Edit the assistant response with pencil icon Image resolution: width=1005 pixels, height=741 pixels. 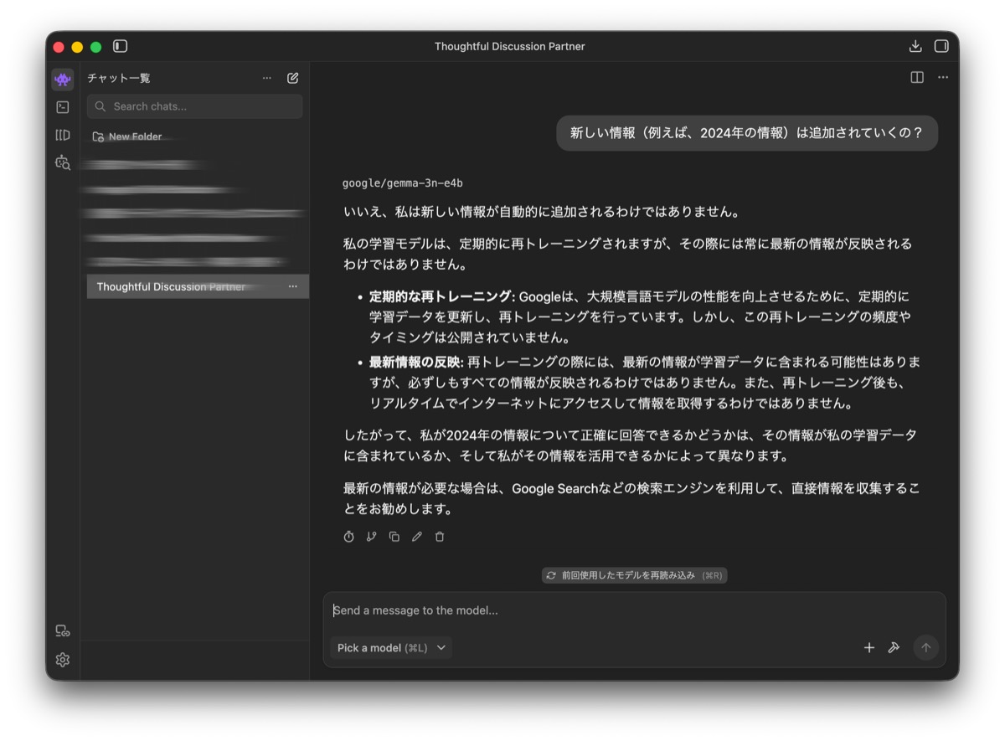pyautogui.click(x=416, y=537)
